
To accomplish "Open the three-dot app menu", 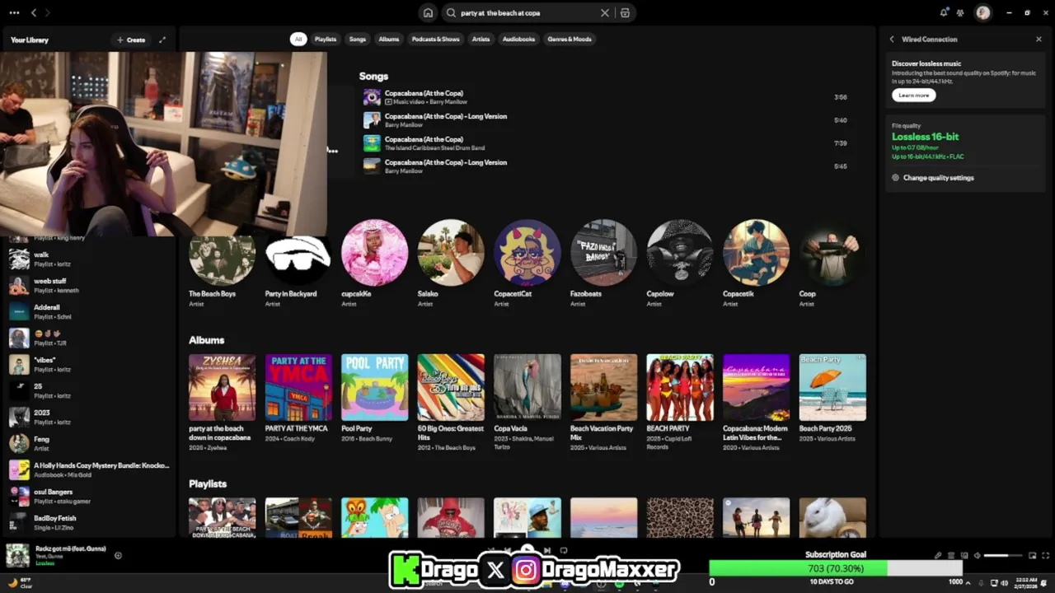I will 14,12.
